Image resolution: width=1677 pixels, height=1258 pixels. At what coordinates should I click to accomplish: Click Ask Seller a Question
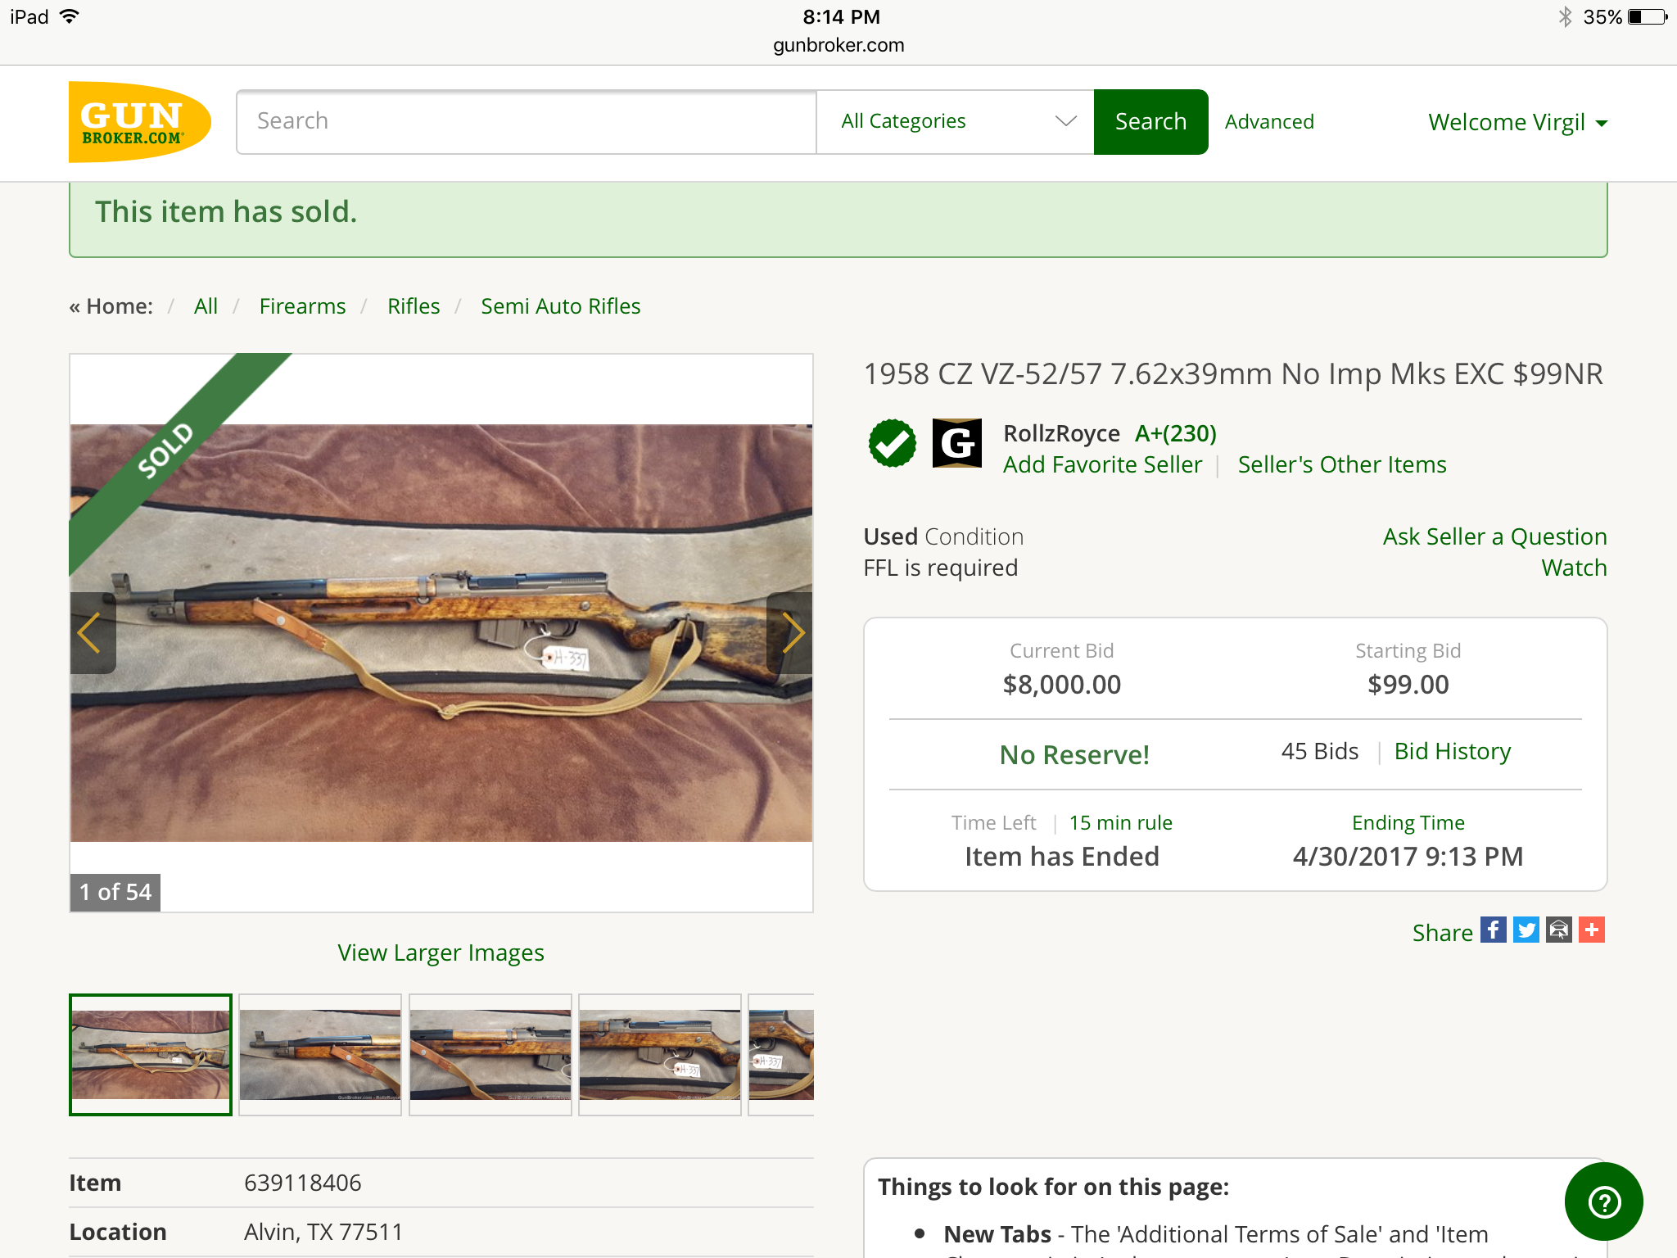[x=1494, y=536]
